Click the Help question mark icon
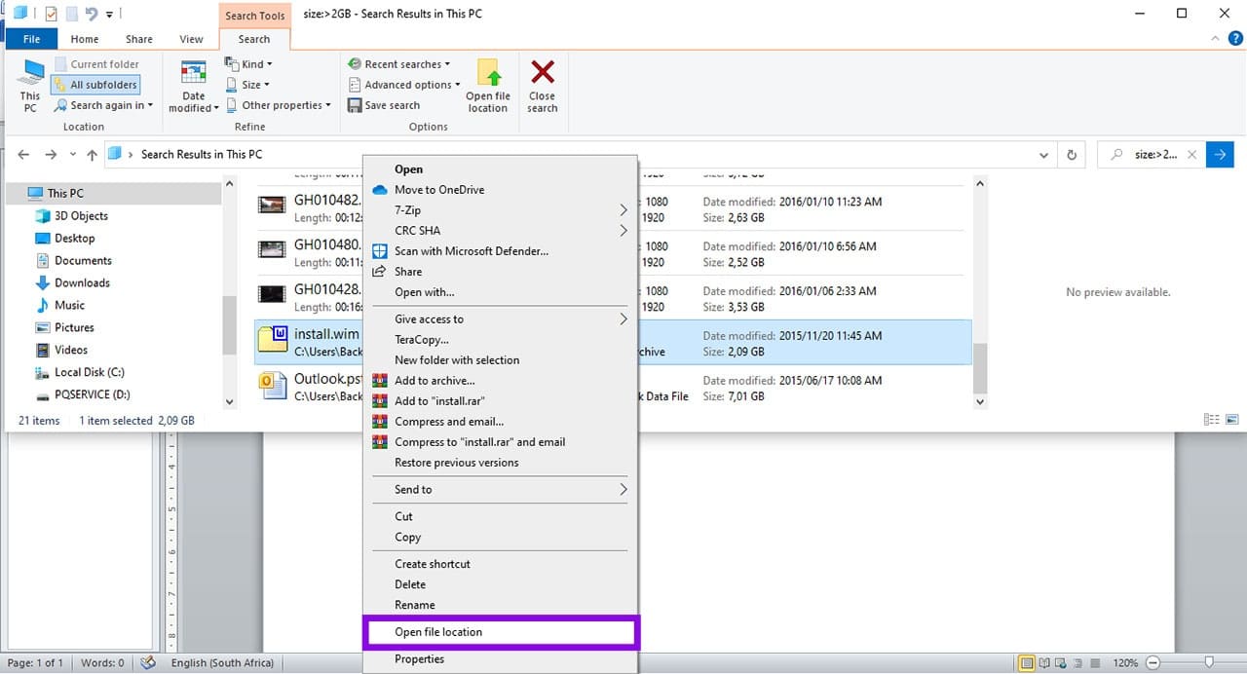Image resolution: width=1247 pixels, height=674 pixels. [x=1235, y=39]
